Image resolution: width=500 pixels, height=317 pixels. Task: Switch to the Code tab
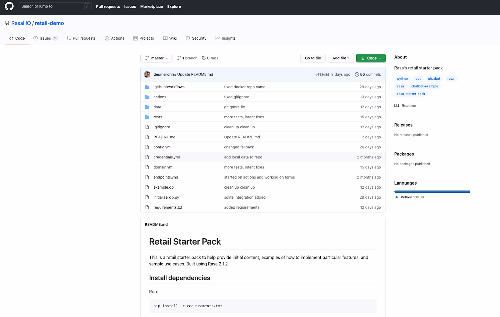[17, 38]
